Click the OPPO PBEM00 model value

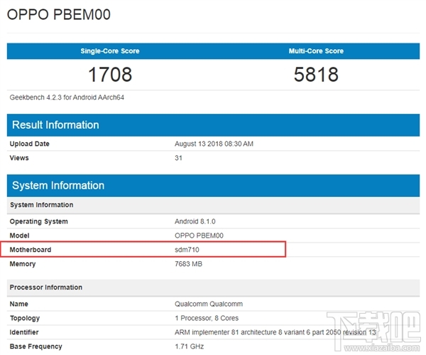(199, 235)
